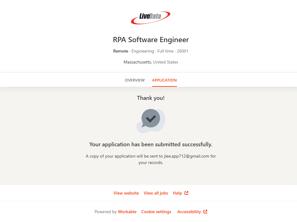Click the jlee.app712@gmail.com email address

point(186,156)
